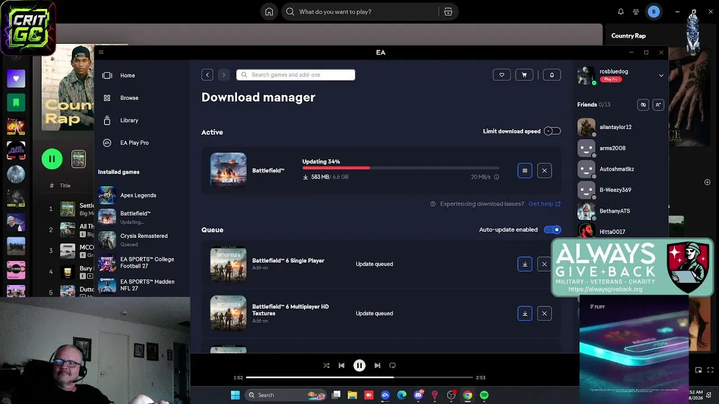This screenshot has width=719, height=404.
Task: Start the Battlefield 6 Single Player download now
Action: (525, 264)
